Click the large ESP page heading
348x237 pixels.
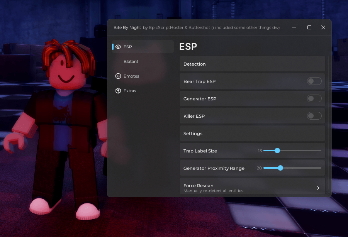tap(188, 47)
